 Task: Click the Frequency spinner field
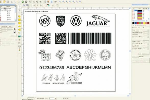coord(146,37)
